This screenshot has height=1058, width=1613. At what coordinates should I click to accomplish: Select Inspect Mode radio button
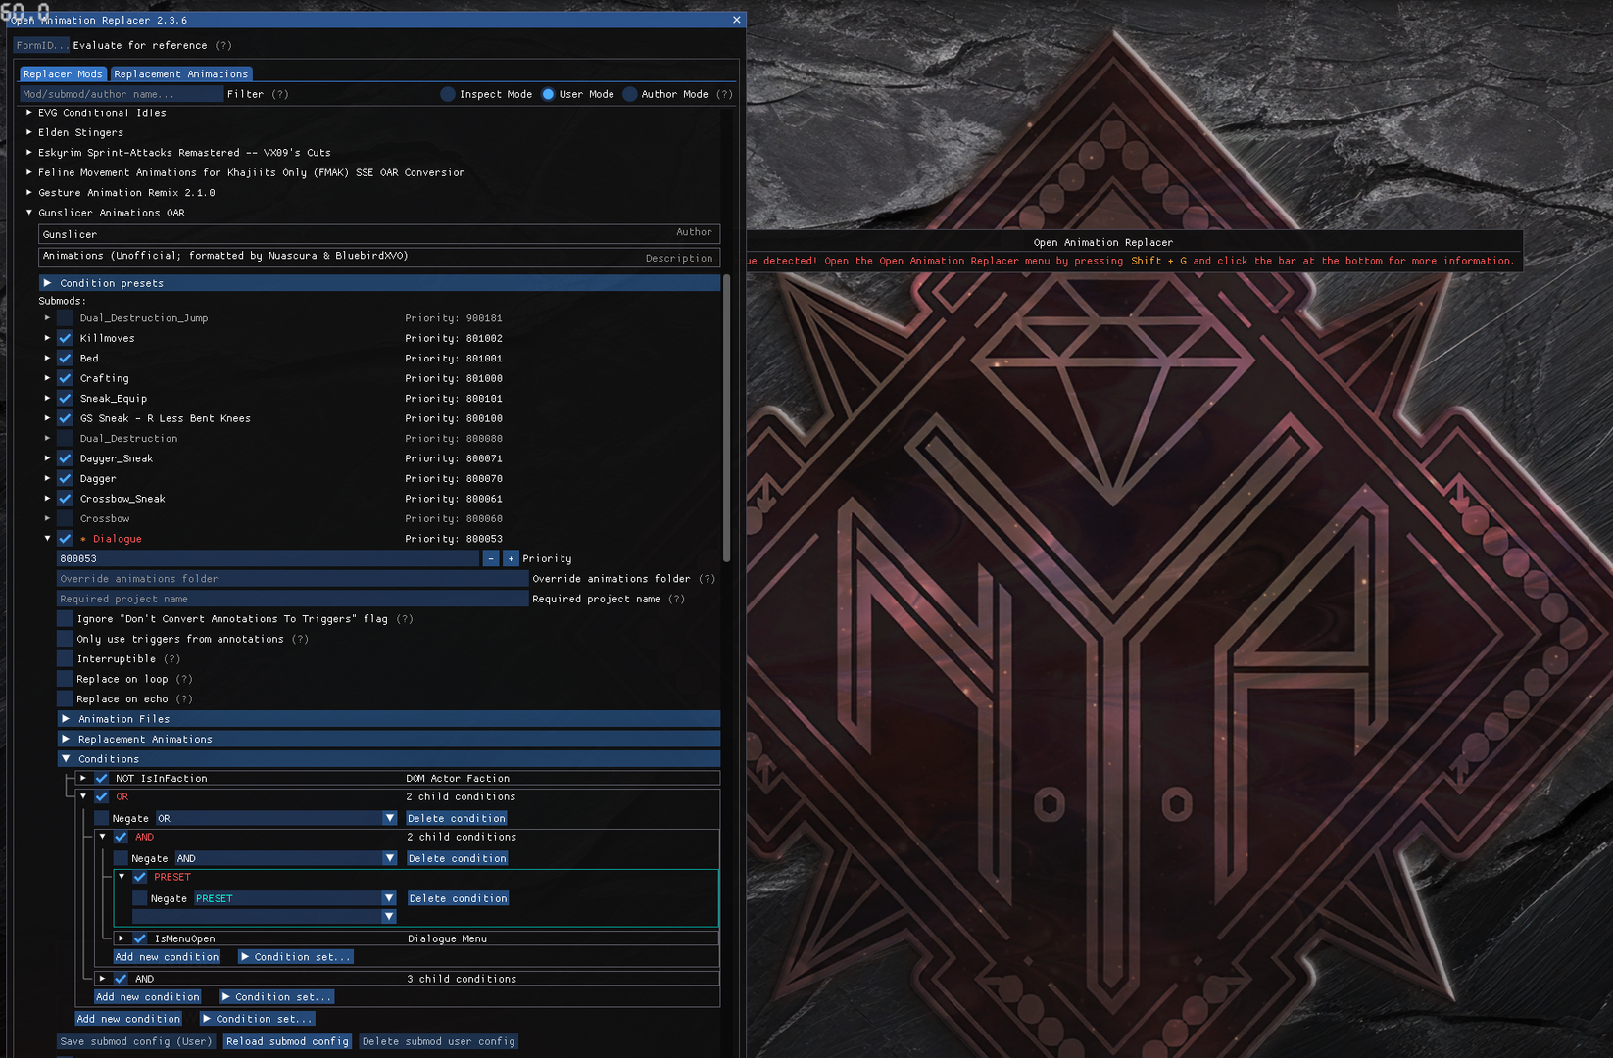(x=448, y=94)
